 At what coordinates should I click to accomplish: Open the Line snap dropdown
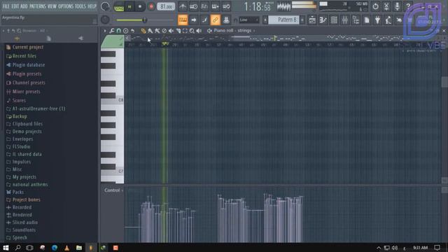click(x=249, y=20)
